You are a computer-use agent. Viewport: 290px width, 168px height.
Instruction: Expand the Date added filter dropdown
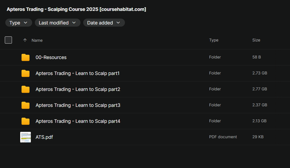coord(104,23)
